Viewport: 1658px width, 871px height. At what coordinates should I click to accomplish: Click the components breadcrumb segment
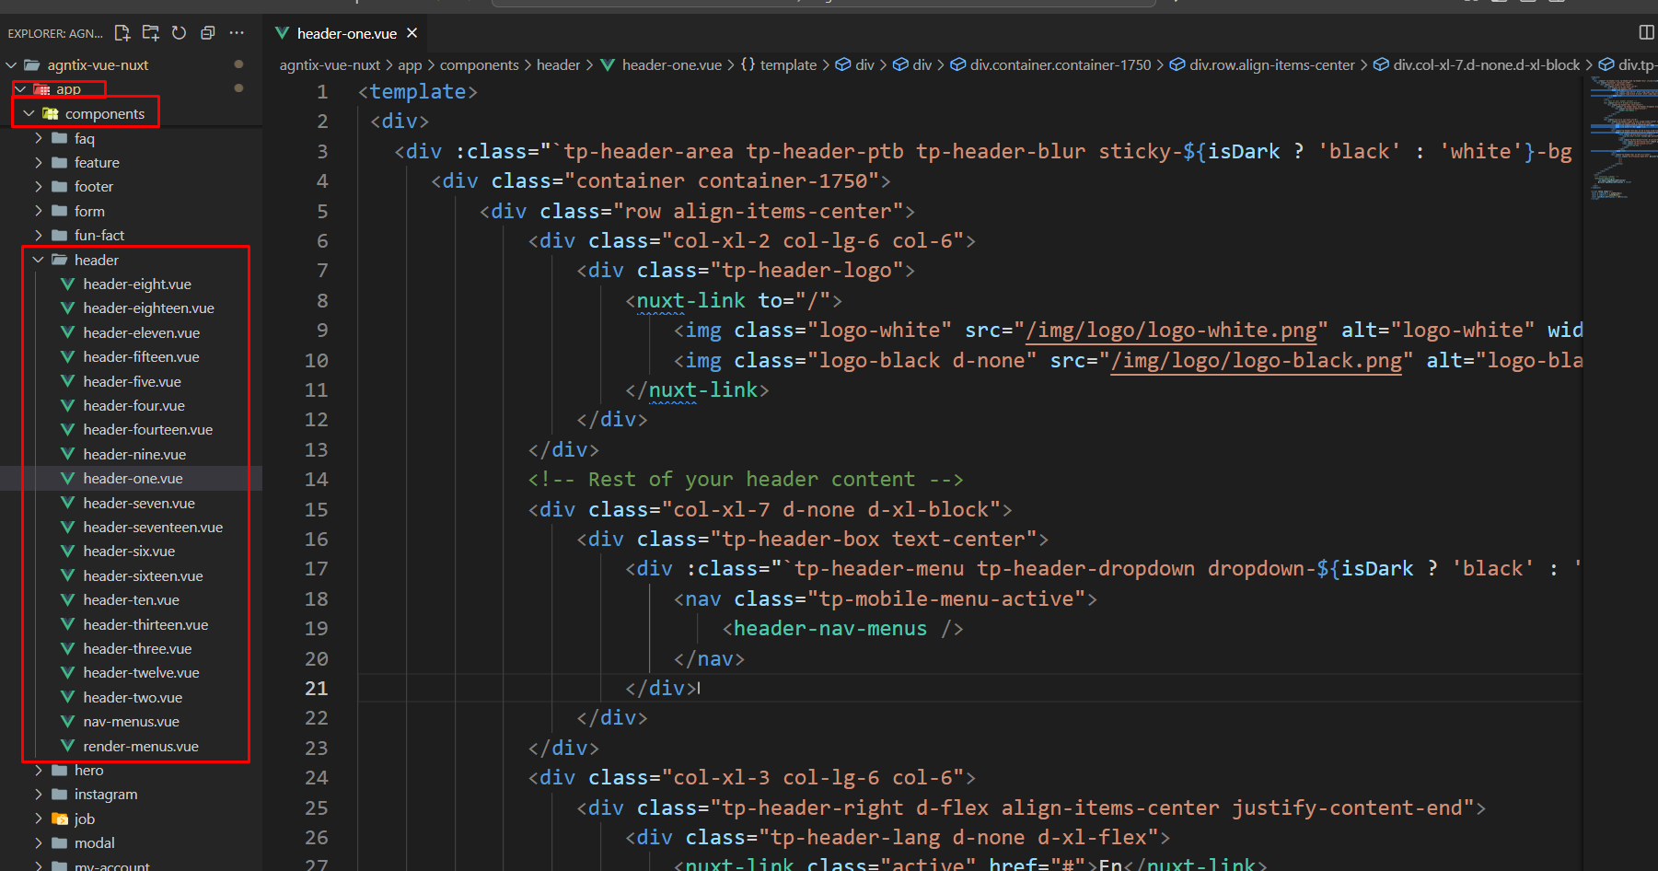479,64
